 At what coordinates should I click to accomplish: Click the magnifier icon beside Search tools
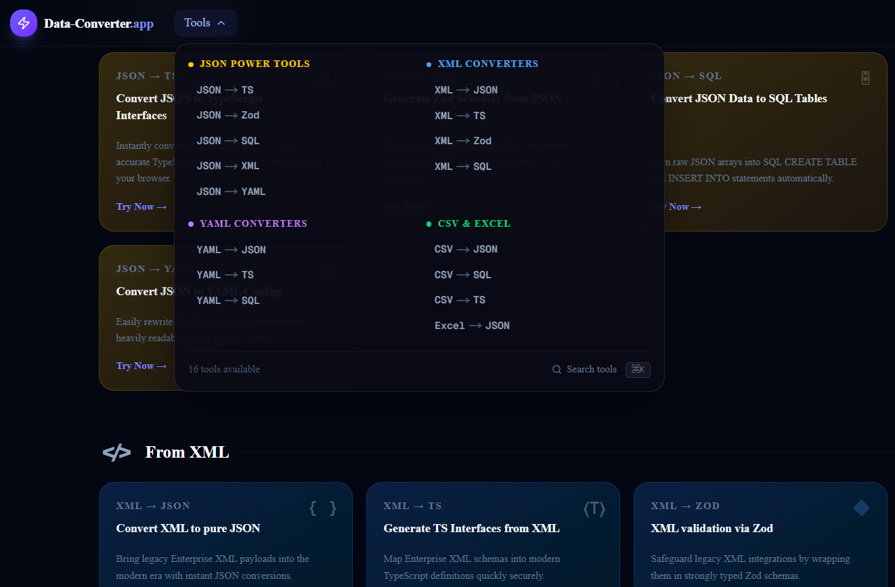pos(557,370)
